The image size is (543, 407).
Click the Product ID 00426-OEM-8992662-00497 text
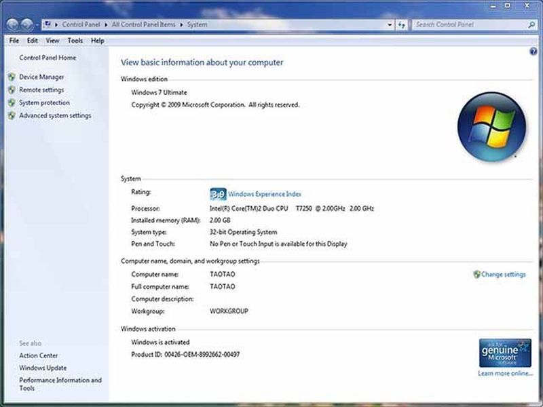pos(185,354)
